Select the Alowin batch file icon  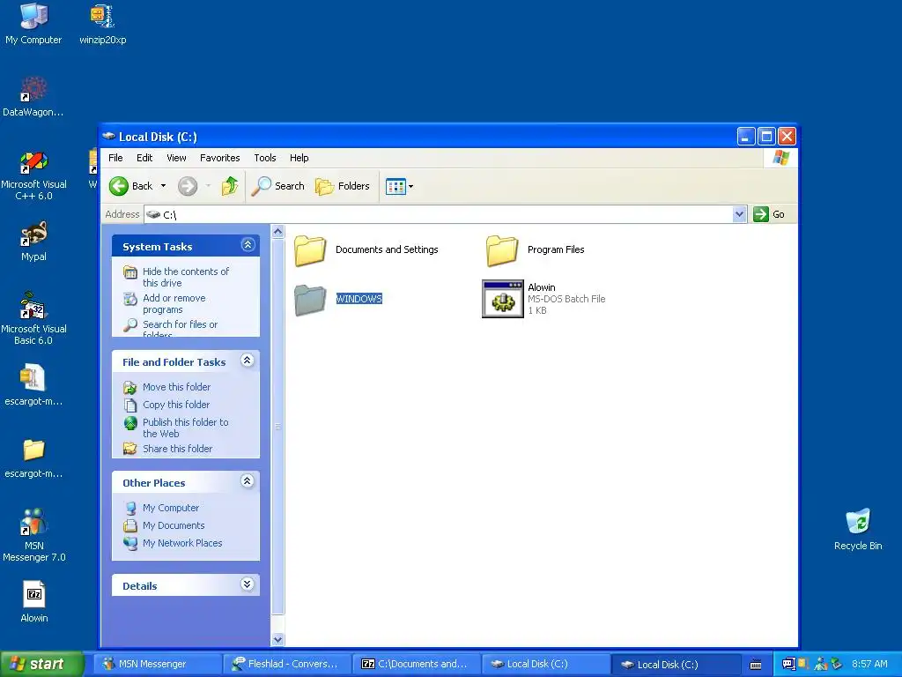503,299
